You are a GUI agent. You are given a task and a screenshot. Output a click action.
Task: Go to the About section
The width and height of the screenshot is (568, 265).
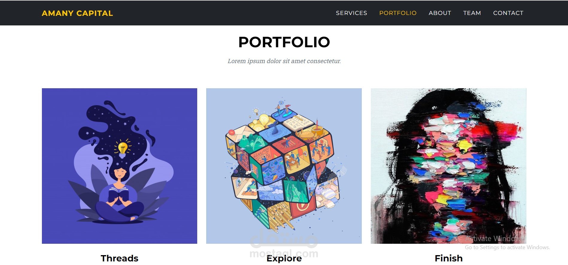click(440, 13)
